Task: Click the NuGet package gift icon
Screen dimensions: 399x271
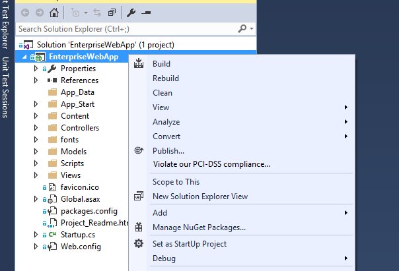Action: (x=139, y=227)
